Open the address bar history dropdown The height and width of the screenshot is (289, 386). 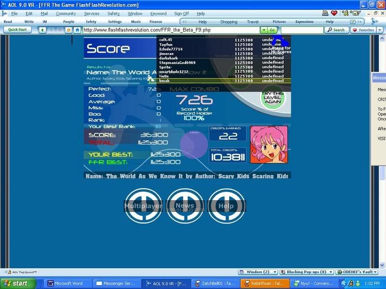click(264, 30)
